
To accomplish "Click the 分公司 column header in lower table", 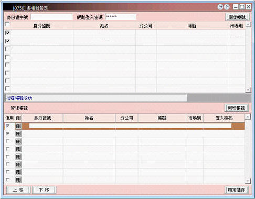I will [126, 118].
